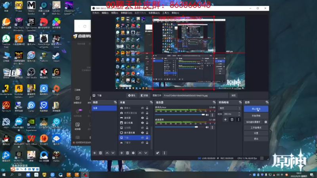
Task: Move selected source up in the list
Action: coord(140,153)
